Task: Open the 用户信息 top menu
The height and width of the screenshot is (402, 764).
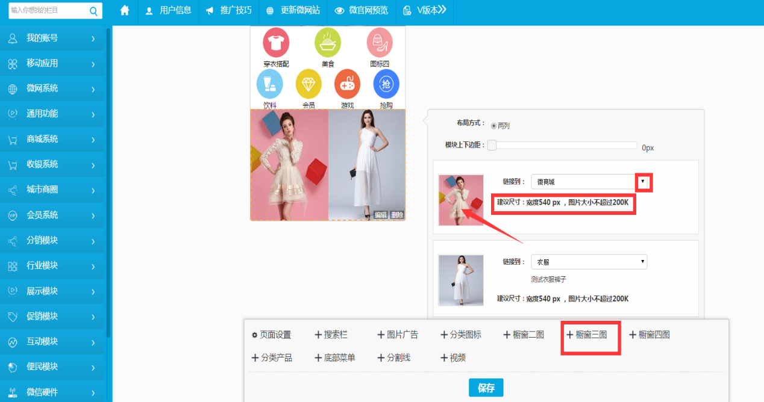Action: [169, 10]
